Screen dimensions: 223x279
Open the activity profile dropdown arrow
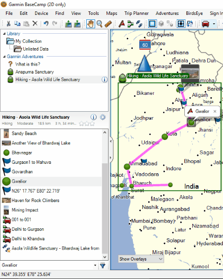point(214,24)
